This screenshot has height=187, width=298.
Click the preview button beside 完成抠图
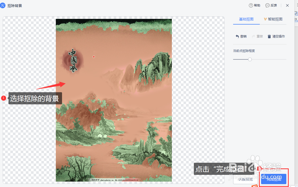tap(246, 179)
